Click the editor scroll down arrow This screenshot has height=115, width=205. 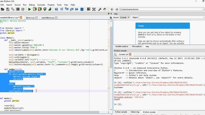(111, 109)
